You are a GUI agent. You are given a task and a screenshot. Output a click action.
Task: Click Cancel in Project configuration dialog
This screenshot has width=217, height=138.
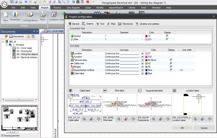coord(204,128)
